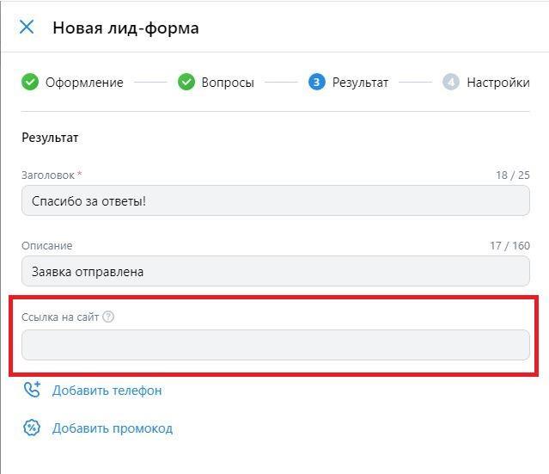Click the question mark help icon beside Ссылка на сайт
The image size is (549, 474).
(108, 317)
